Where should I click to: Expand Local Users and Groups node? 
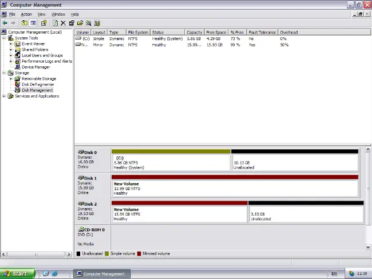pyautogui.click(x=10, y=55)
